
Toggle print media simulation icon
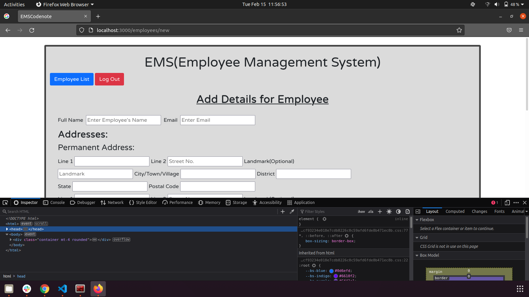(x=408, y=212)
